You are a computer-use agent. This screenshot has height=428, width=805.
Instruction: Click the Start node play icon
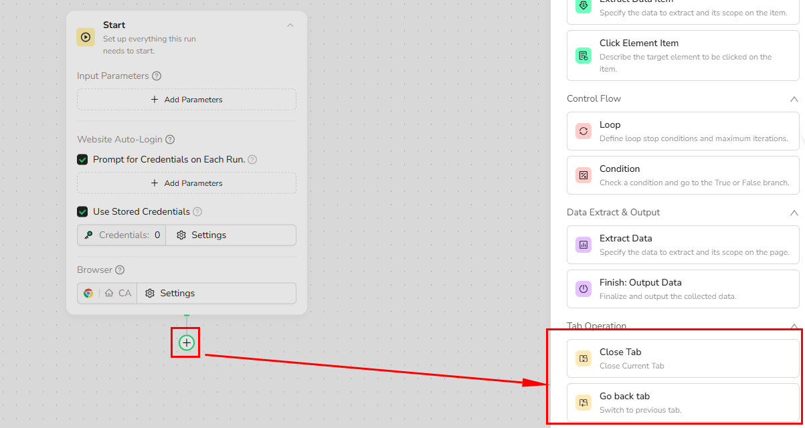(x=86, y=37)
